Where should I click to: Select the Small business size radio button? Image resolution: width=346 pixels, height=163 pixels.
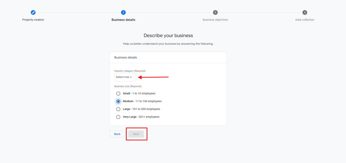click(118, 93)
